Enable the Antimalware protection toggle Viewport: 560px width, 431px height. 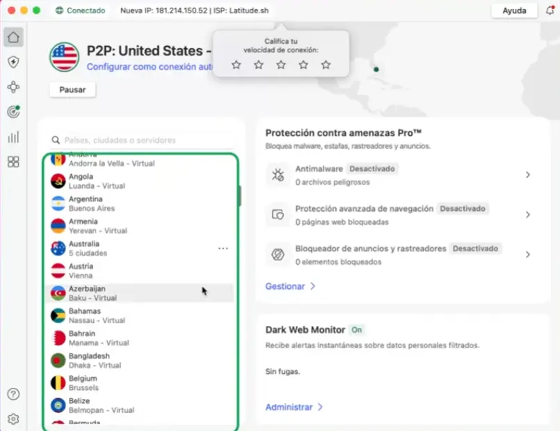374,169
